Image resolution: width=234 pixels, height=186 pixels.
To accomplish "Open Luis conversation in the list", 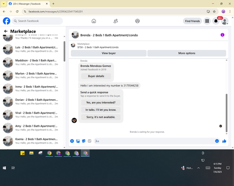I will click(x=31, y=49).
